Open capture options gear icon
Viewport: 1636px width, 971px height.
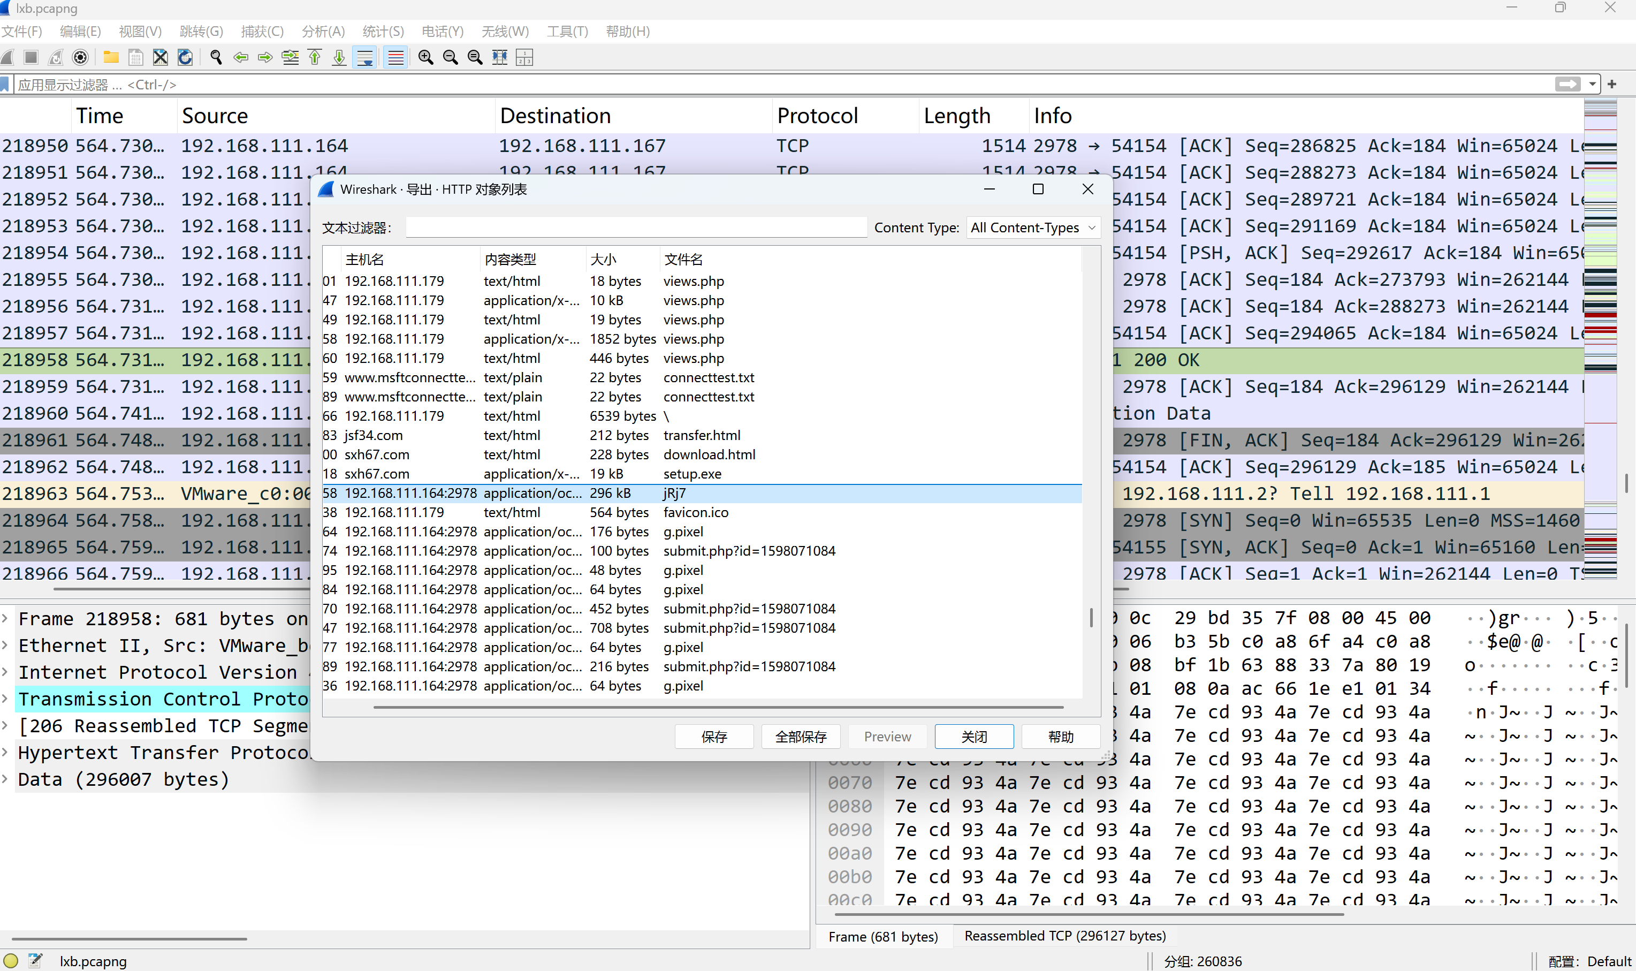click(80, 58)
